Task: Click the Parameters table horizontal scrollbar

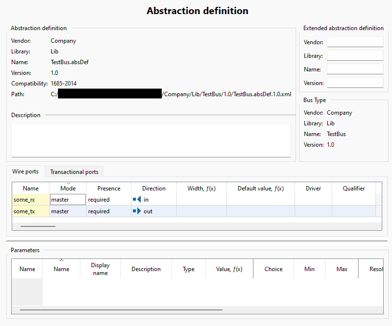Action: [x=121, y=310]
